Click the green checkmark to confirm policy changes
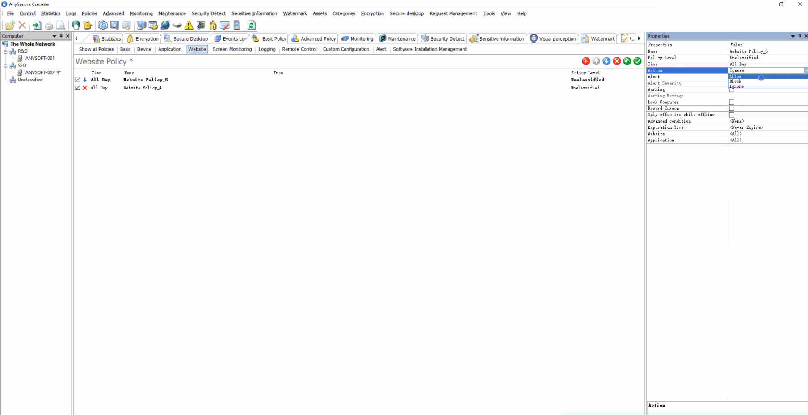 click(637, 61)
